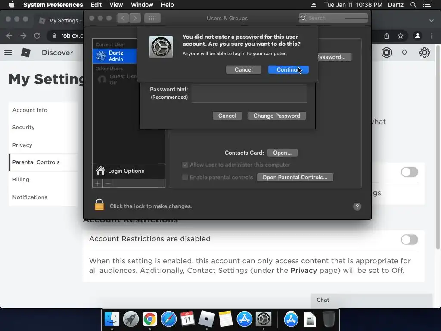Open the View menu
Screen dimensions: 441x331
click(116, 5)
